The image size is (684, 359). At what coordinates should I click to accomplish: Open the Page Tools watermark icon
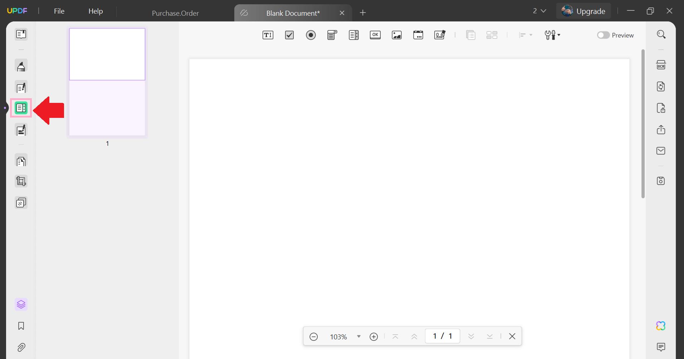[x=21, y=203]
